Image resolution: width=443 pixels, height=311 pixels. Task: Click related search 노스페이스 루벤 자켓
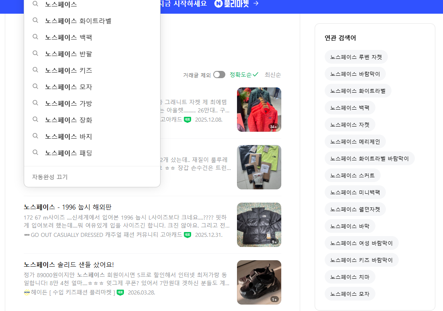click(356, 57)
